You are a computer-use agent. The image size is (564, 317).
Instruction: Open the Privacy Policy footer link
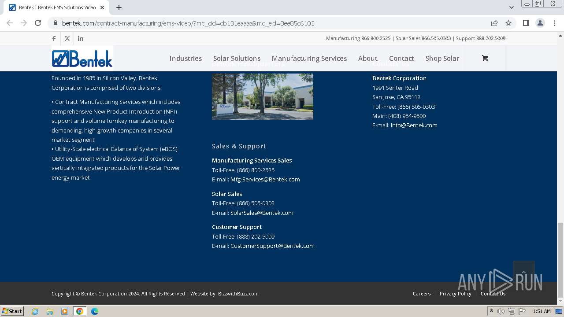point(456,294)
